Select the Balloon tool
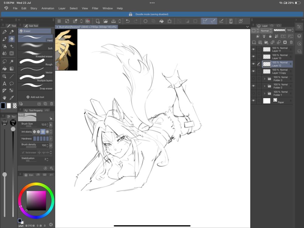This screenshot has height=228, width=304. 12,84
